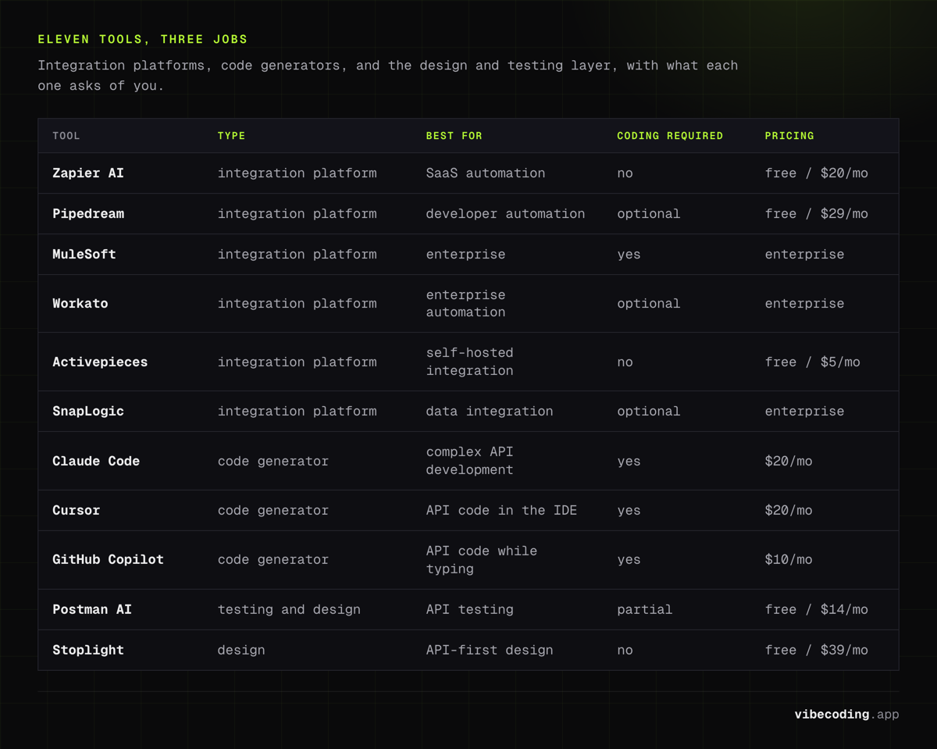Select the Stoplight tool name
This screenshot has height=749, width=937.
88,651
